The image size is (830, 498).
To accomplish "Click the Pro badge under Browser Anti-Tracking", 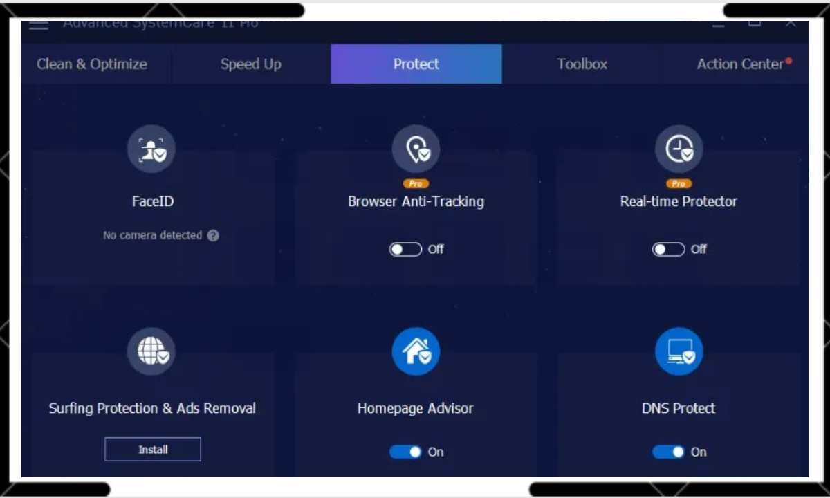I will pyautogui.click(x=416, y=183).
